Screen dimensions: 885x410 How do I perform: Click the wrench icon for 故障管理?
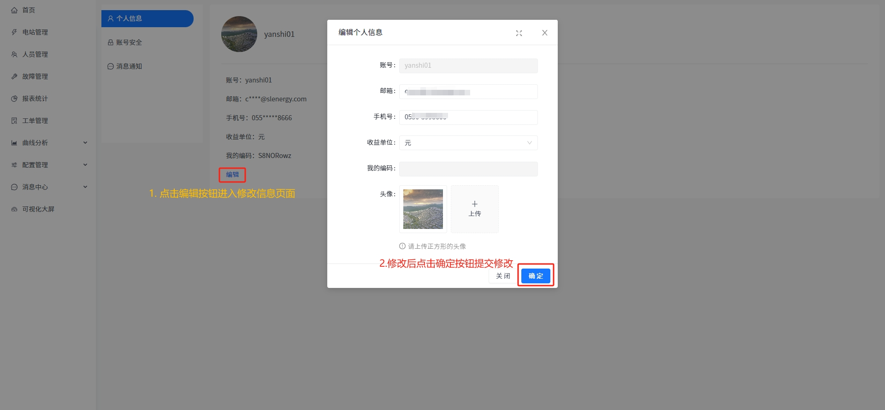tap(14, 76)
